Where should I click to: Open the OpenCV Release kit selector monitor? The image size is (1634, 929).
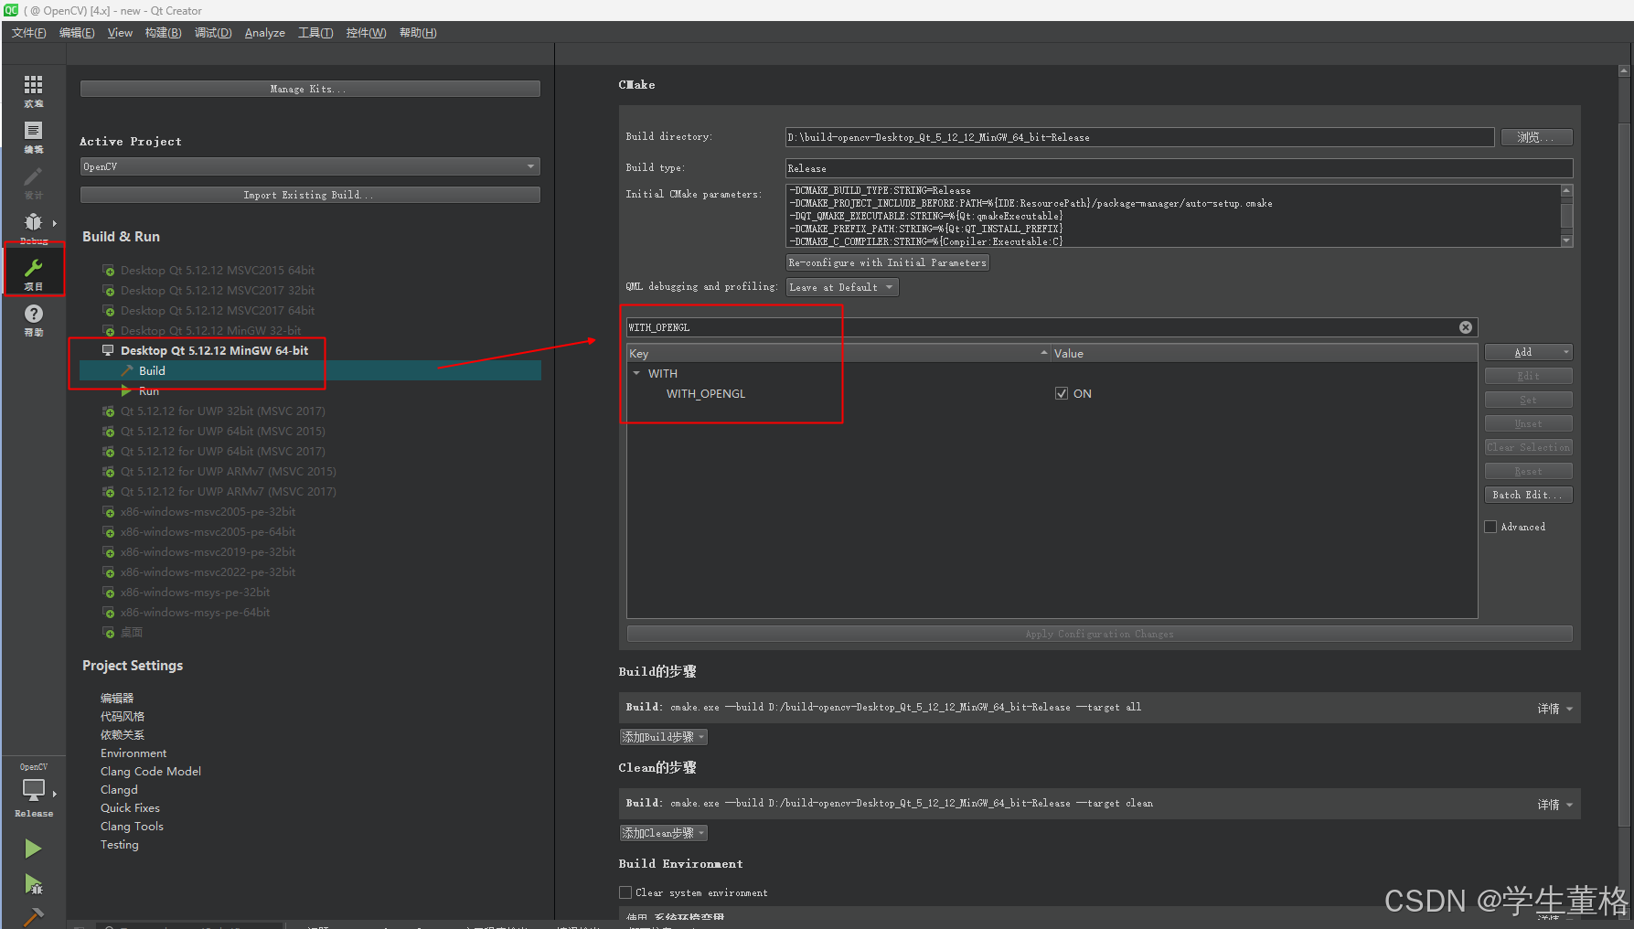[34, 790]
